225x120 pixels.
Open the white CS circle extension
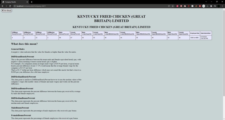(x=204, y=6)
